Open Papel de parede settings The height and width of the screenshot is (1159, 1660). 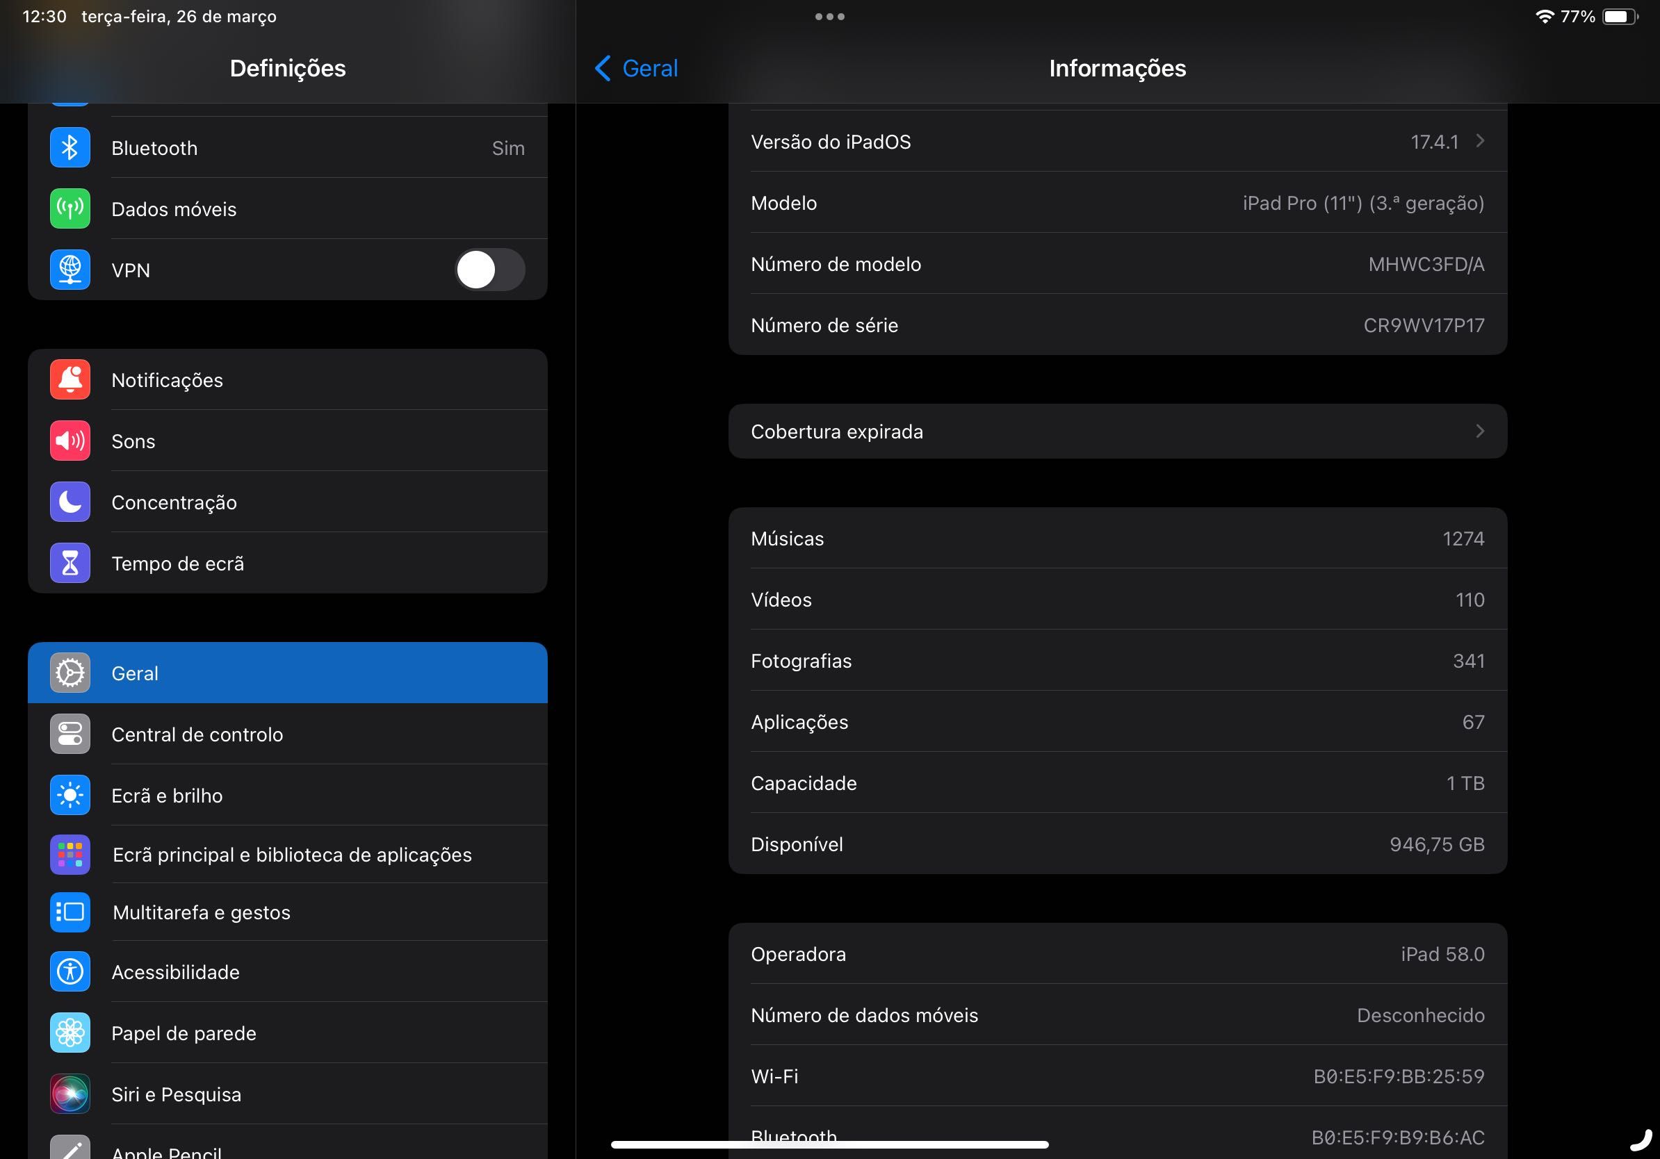pos(288,1033)
